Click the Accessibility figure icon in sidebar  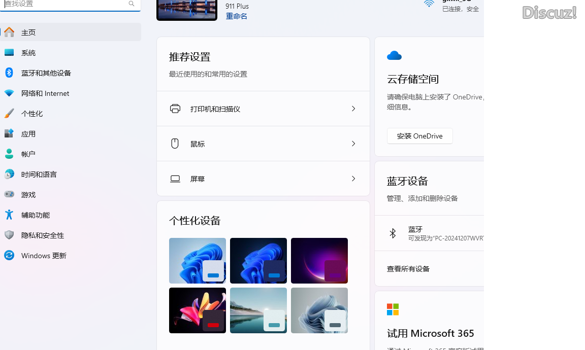[x=9, y=215]
